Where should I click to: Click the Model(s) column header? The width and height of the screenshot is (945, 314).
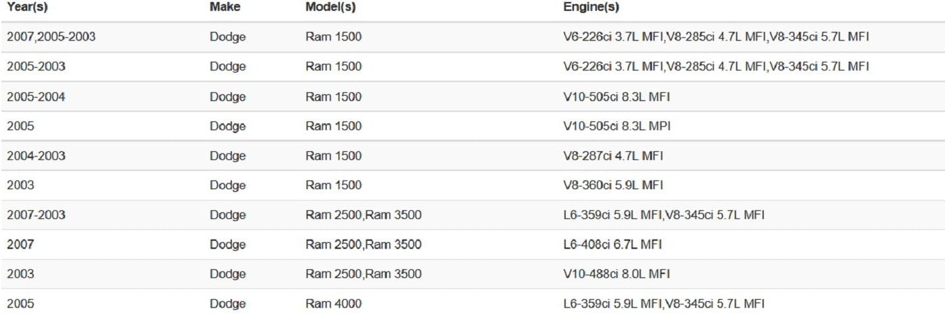click(330, 7)
